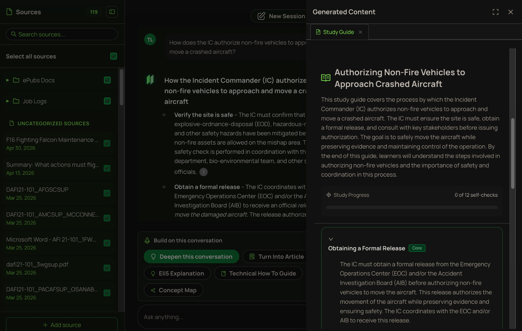
Task: Click the Uncategorized Sources heading
Action: tap(53, 123)
